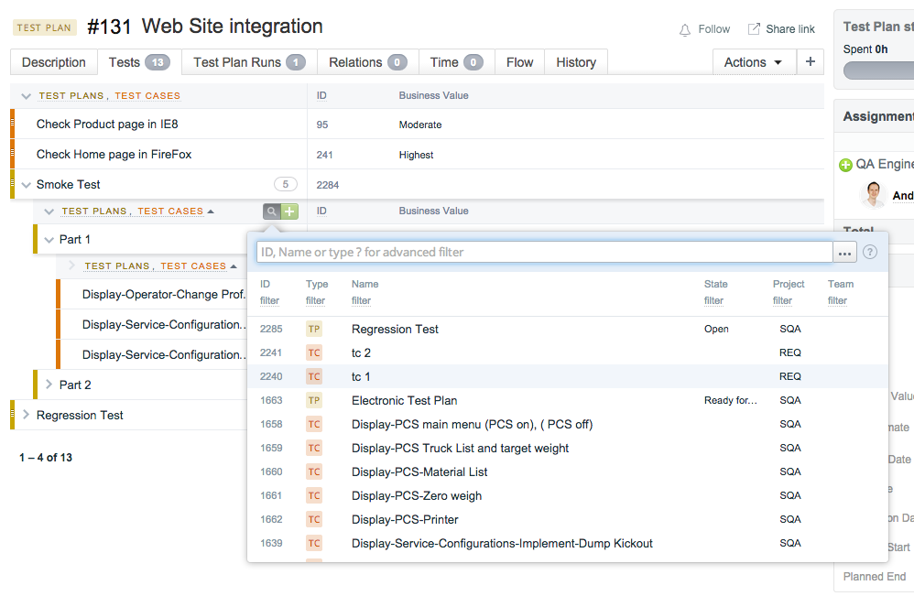The height and width of the screenshot is (607, 914).
Task: Click the Moderate business value cell
Action: pos(420,125)
